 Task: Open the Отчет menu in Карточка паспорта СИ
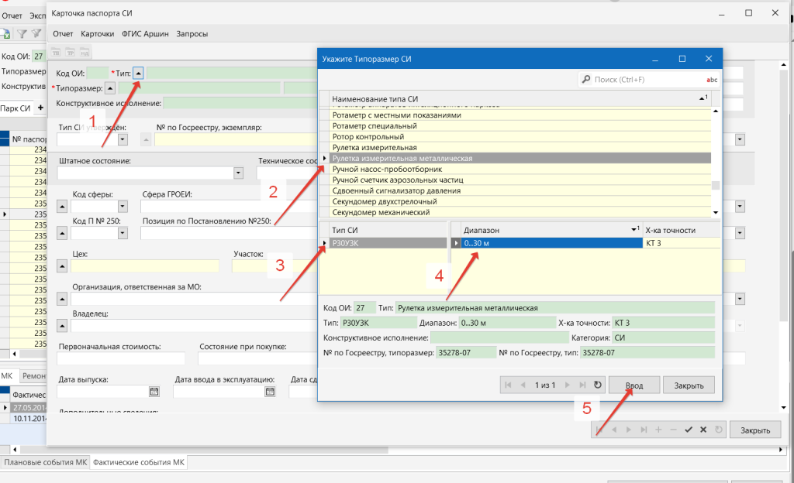pyautogui.click(x=63, y=34)
